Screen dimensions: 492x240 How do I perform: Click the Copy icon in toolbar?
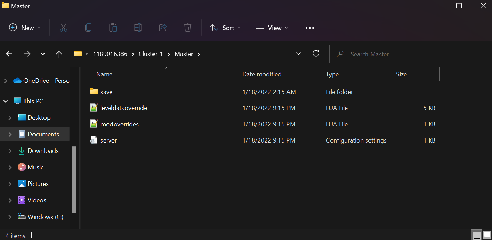[x=88, y=28]
